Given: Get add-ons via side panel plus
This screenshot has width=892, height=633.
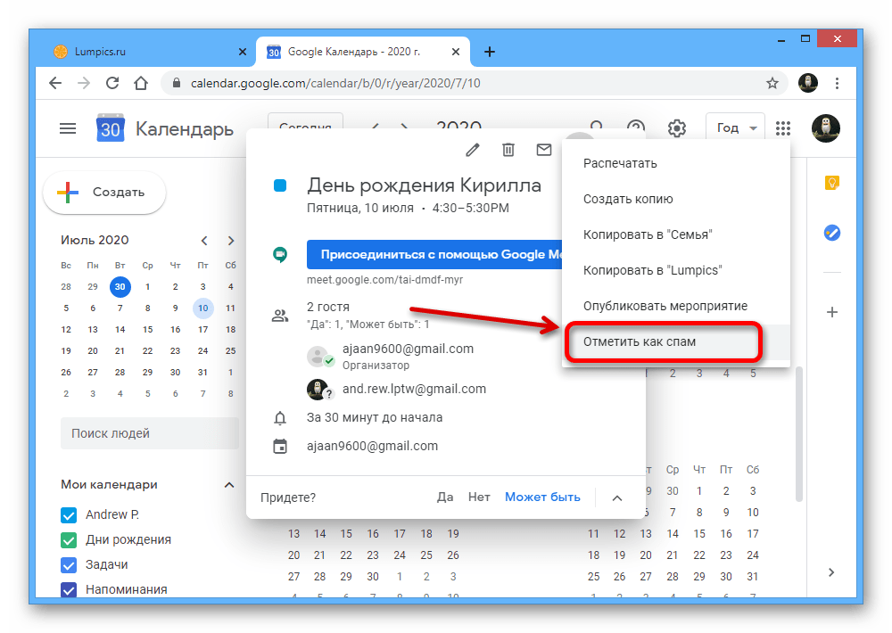Looking at the screenshot, I should pyautogui.click(x=831, y=312).
